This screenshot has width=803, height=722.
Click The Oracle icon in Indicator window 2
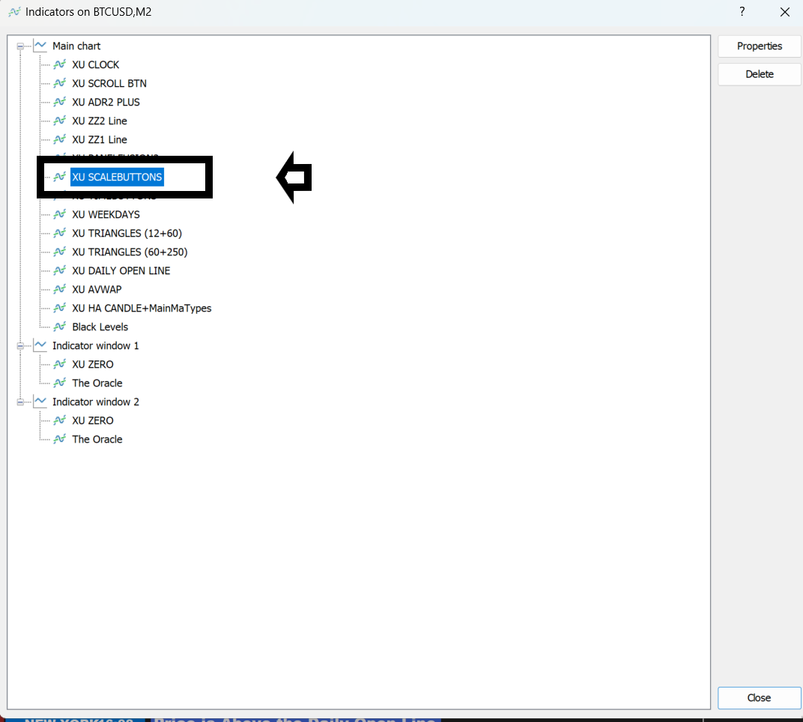tap(59, 439)
